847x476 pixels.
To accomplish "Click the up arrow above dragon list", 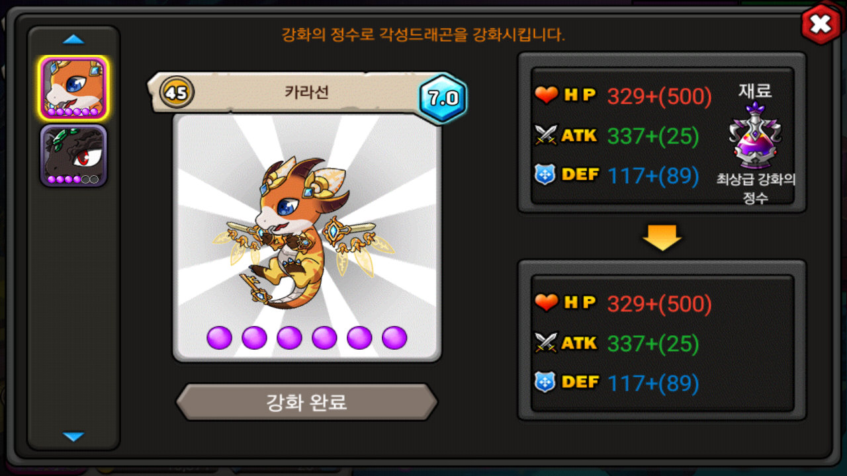I will pyautogui.click(x=73, y=40).
